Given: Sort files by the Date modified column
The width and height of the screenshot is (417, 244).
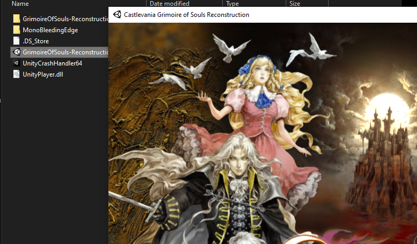Looking at the screenshot, I should tap(169, 4).
